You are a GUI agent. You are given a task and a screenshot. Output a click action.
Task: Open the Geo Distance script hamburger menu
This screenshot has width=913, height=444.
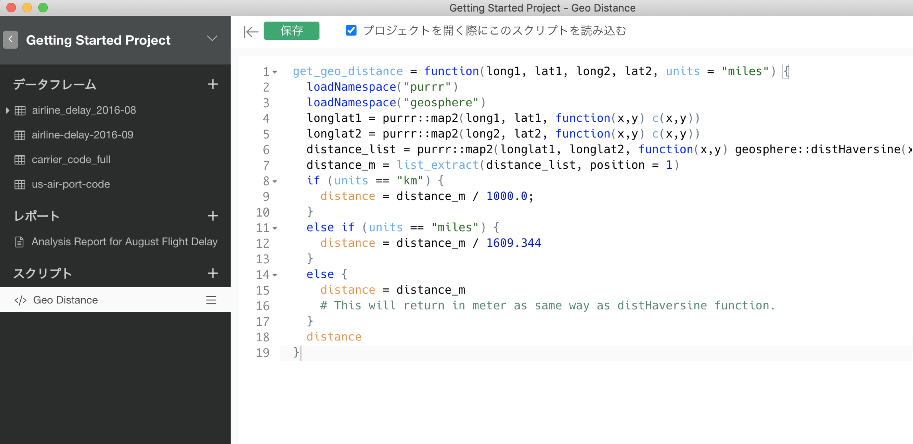click(211, 300)
